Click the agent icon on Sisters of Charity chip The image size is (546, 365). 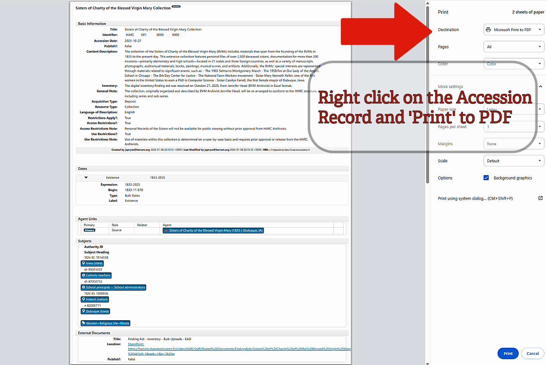click(167, 230)
